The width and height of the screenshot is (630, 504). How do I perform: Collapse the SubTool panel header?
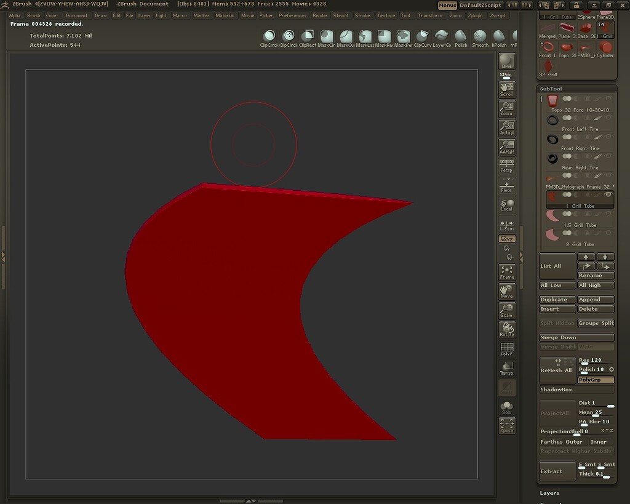click(x=552, y=88)
